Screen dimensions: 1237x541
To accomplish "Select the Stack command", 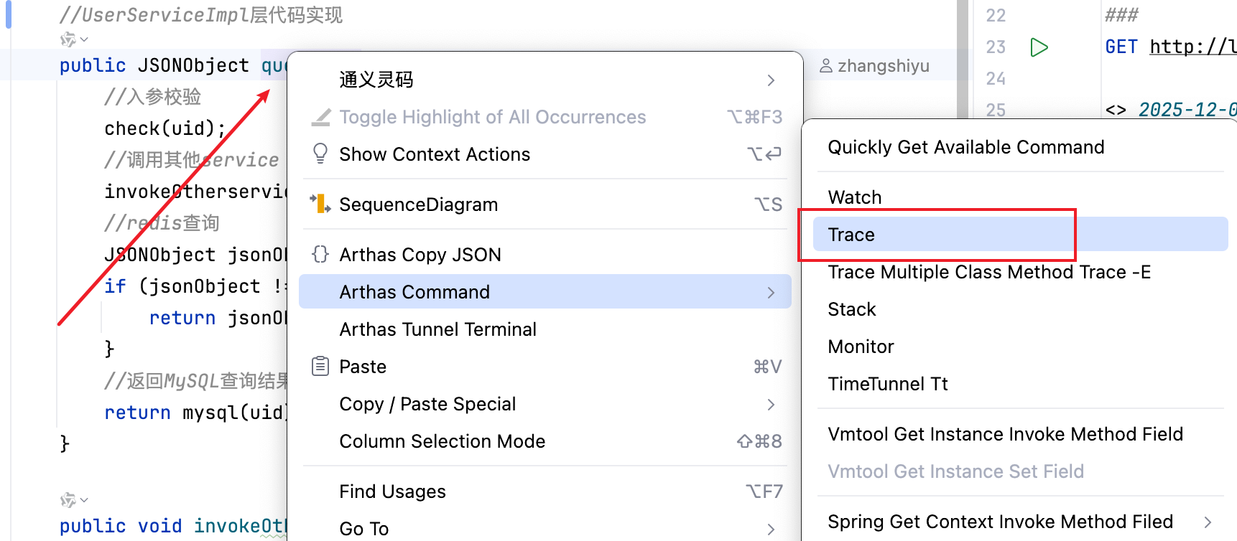I will point(851,309).
